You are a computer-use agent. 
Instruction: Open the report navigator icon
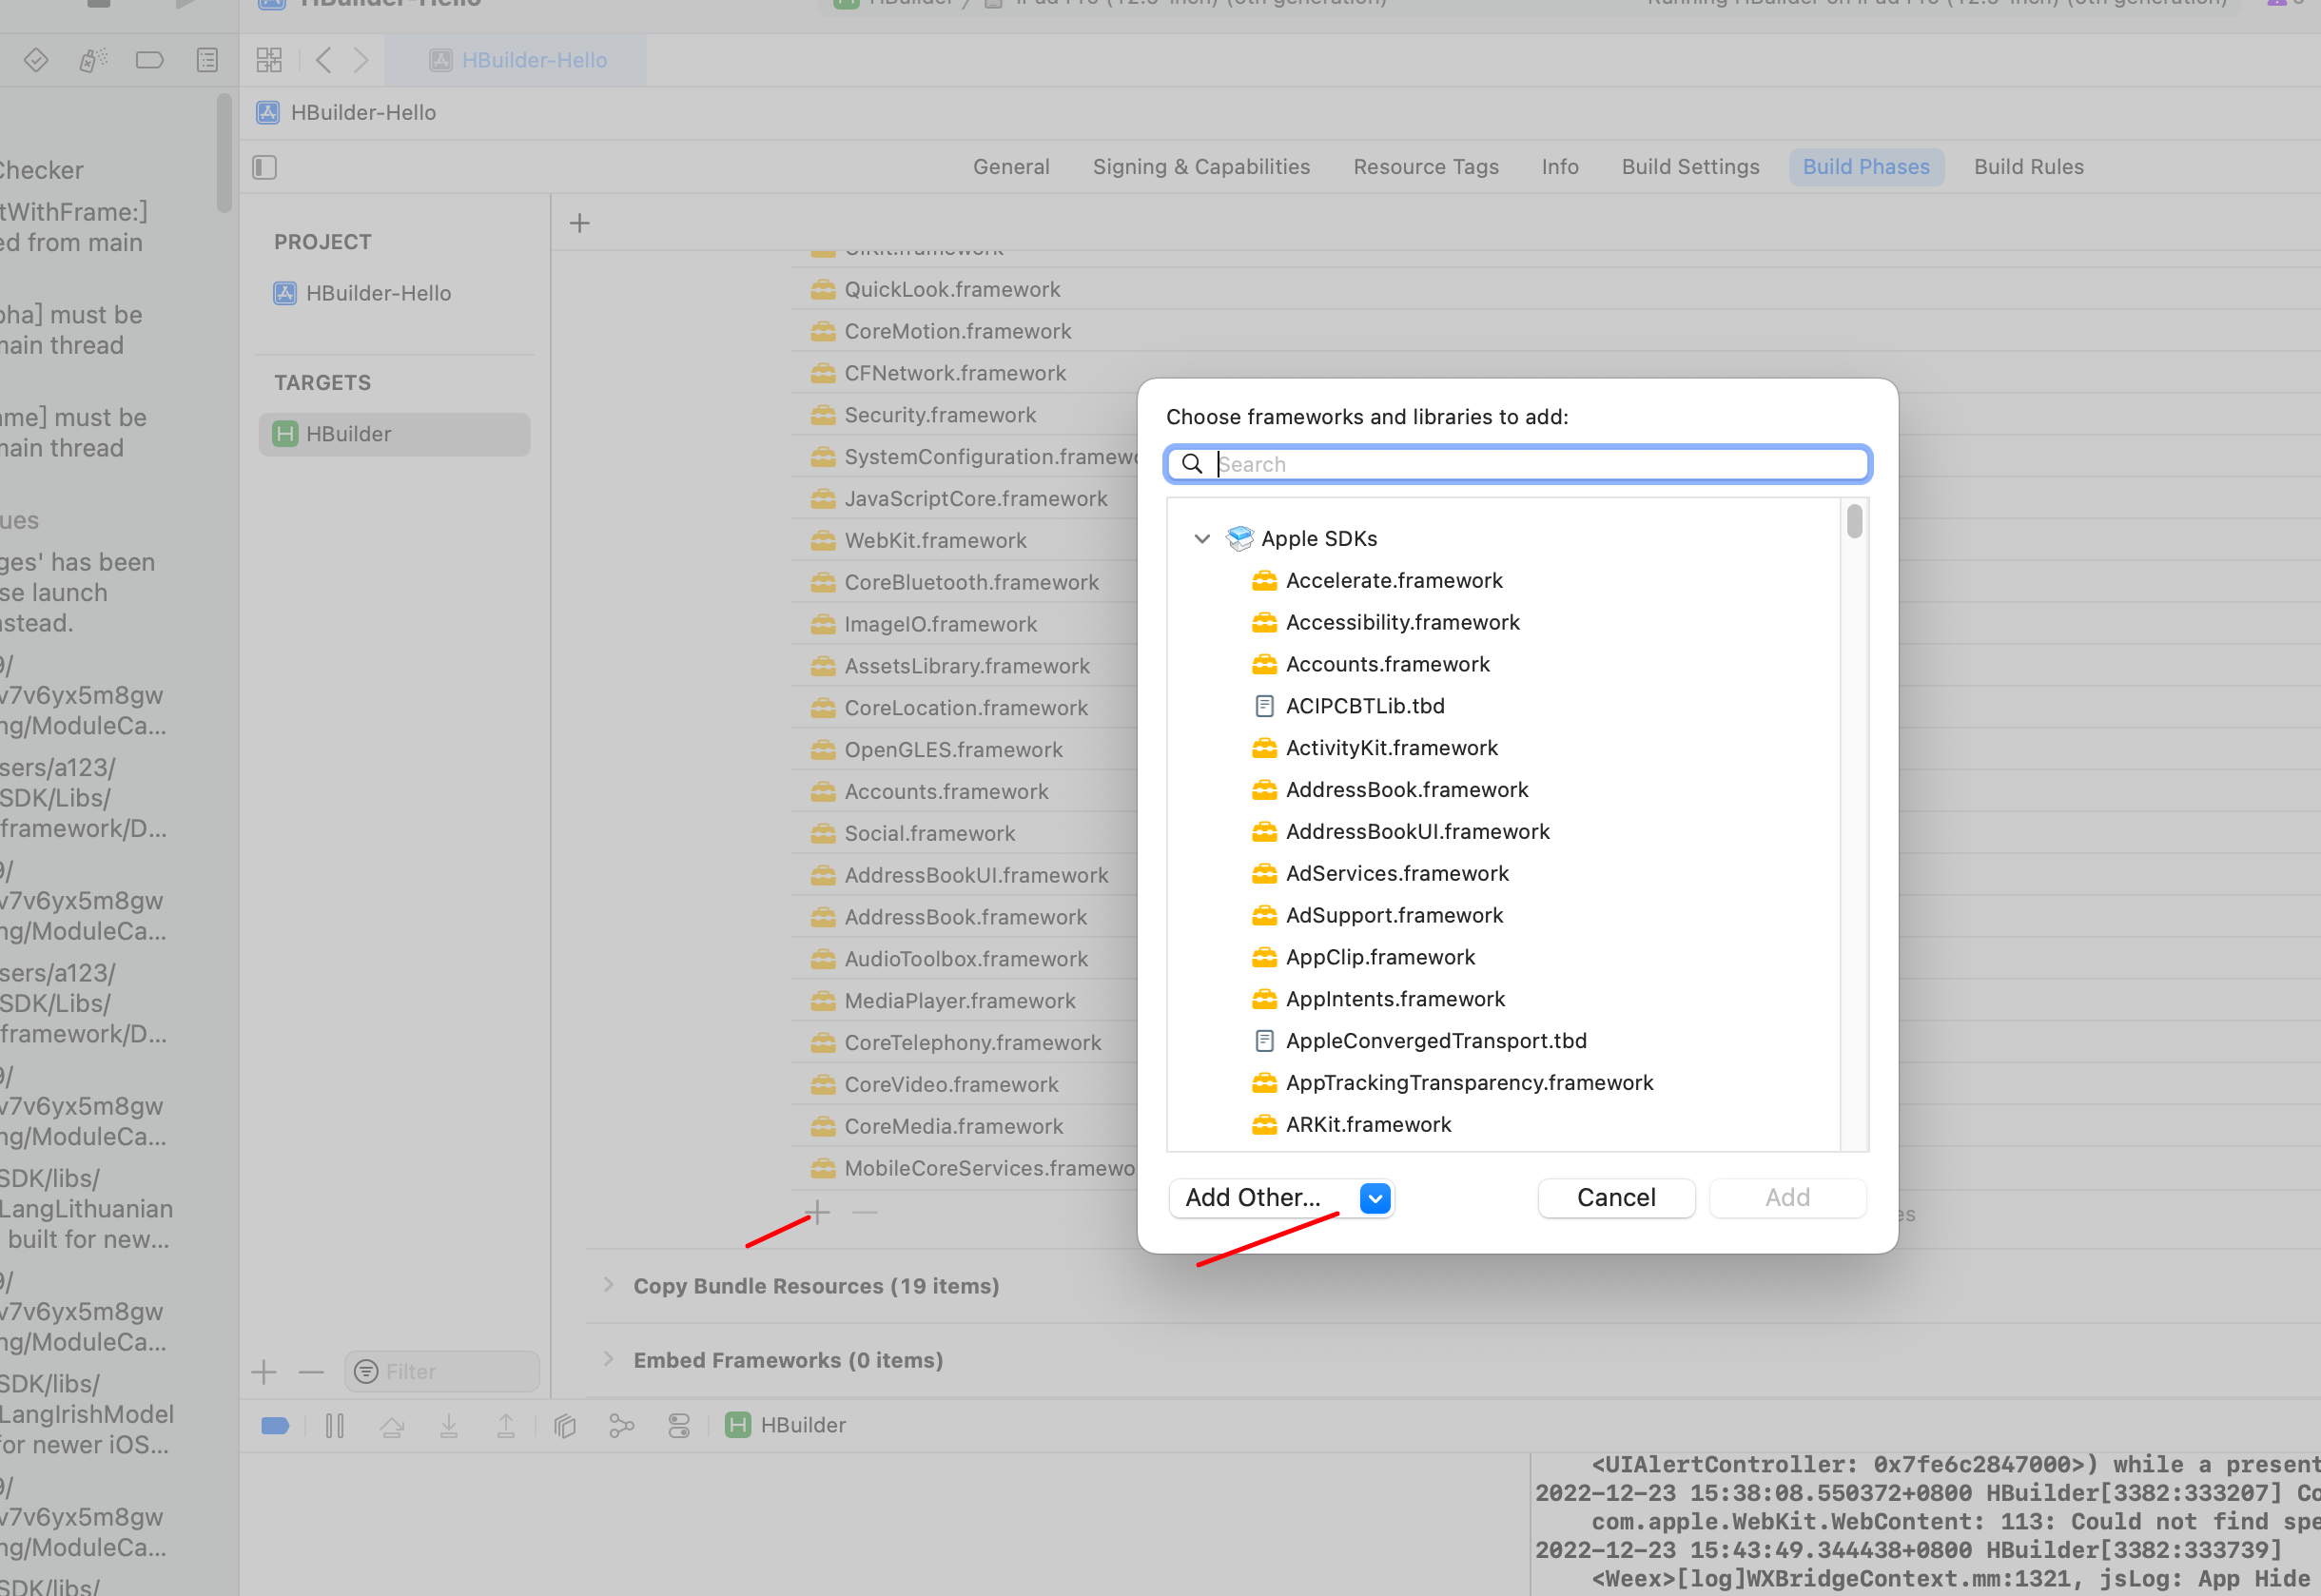pyautogui.click(x=207, y=60)
